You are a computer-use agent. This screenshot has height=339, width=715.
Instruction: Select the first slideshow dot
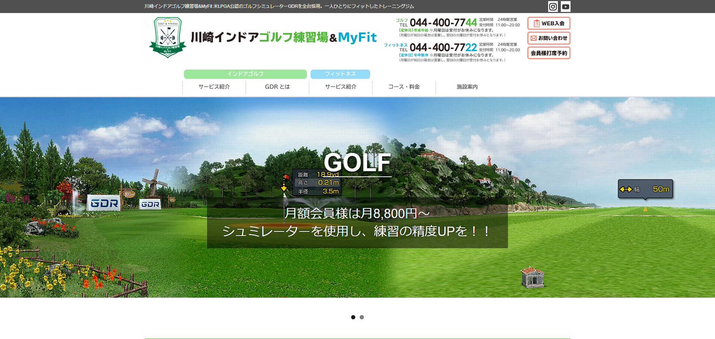pyautogui.click(x=353, y=317)
